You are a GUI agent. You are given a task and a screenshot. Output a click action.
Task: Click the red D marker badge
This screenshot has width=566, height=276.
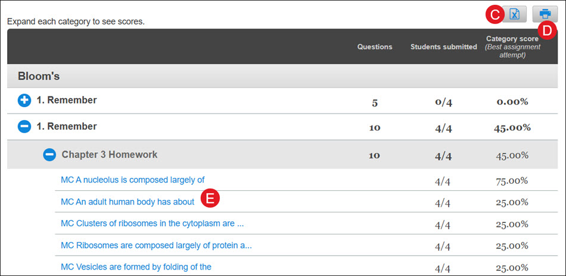(548, 30)
